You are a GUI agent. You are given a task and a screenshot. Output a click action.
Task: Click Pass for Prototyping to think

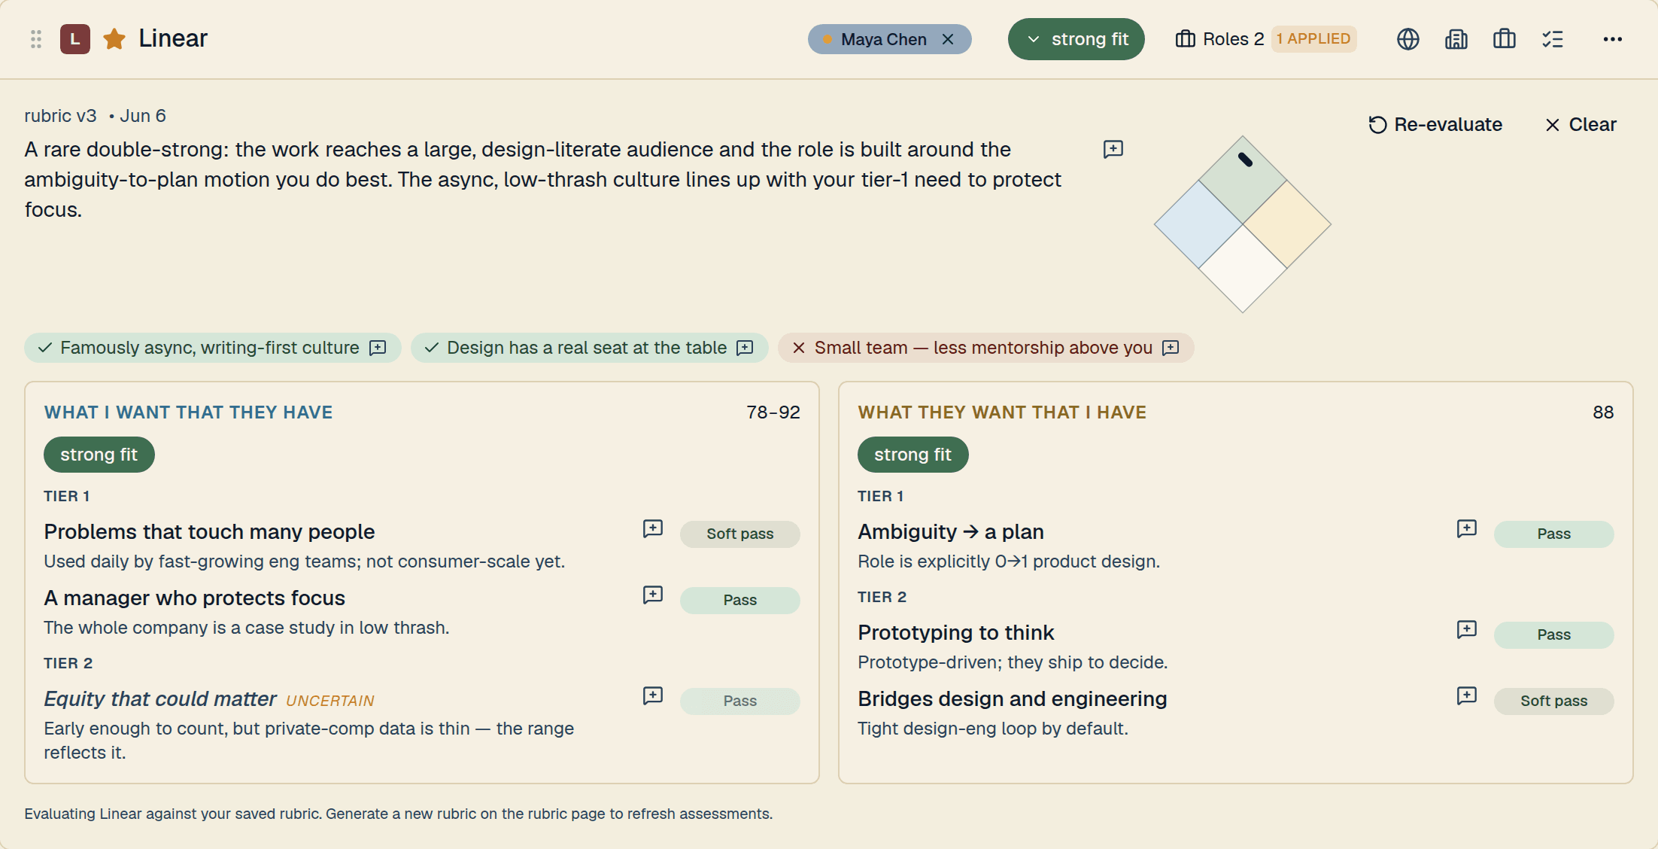[1554, 635]
